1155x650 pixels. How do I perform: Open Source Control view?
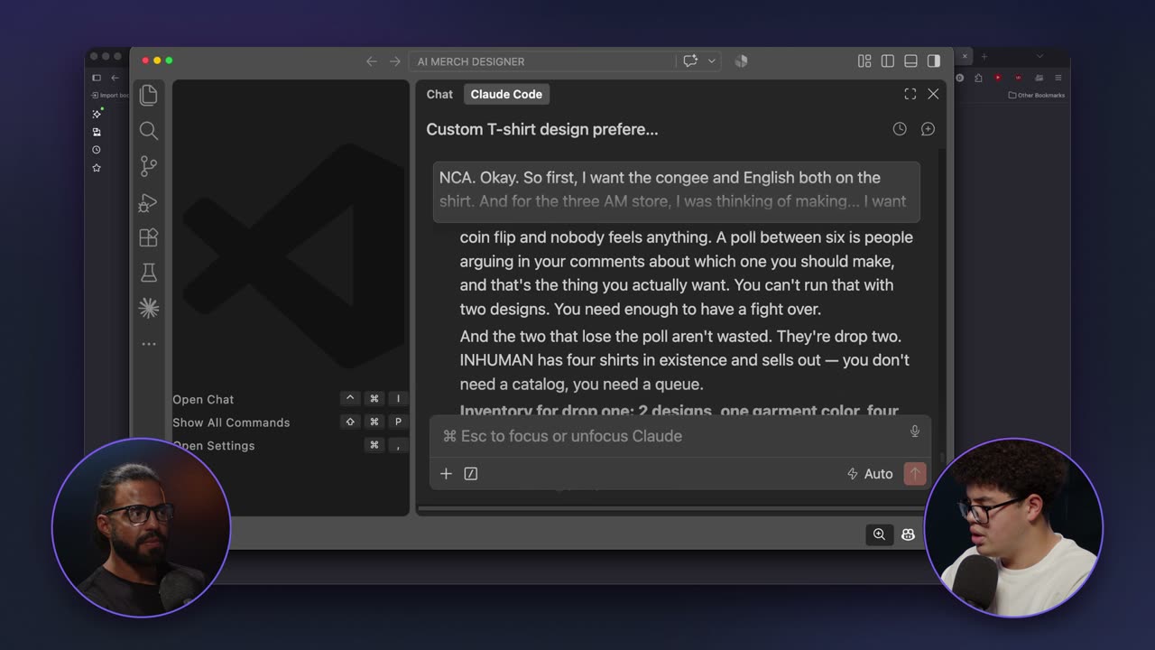149,166
